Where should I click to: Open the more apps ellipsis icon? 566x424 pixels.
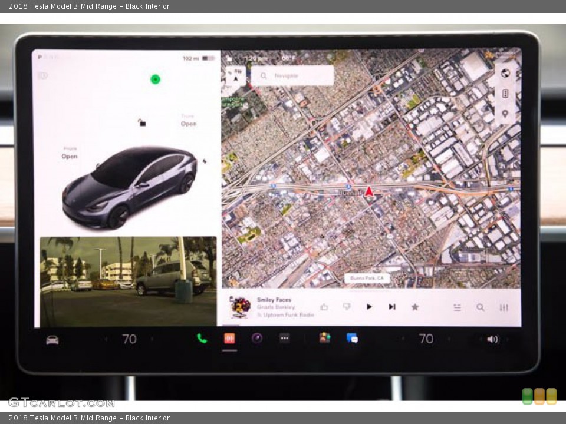tap(284, 338)
